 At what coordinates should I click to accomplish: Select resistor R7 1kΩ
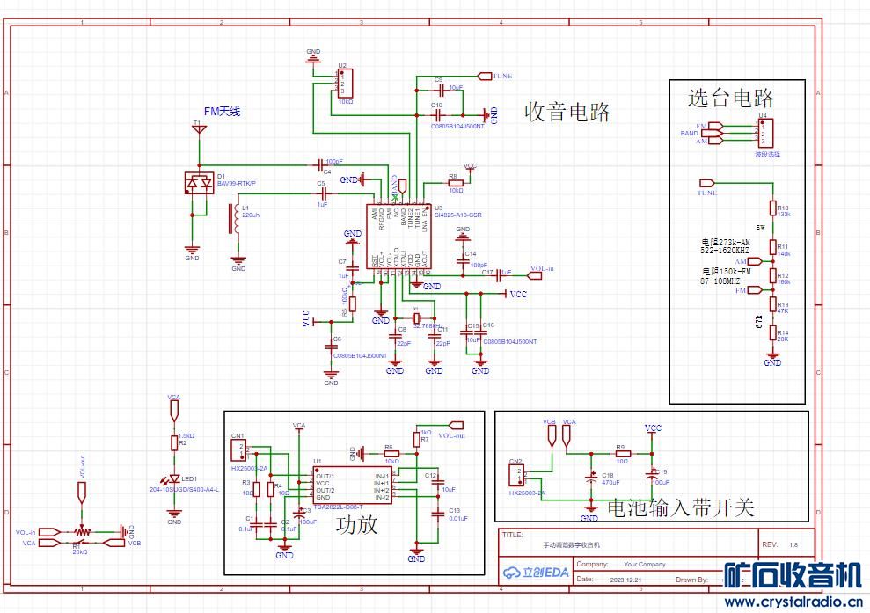coord(416,439)
